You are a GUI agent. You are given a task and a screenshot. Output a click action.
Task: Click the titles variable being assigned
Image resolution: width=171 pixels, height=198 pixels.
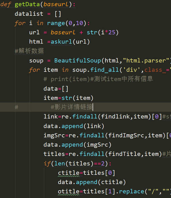(x=54, y=154)
